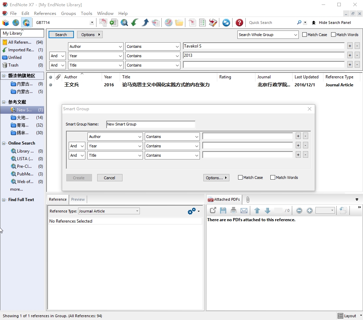The width and height of the screenshot is (363, 320).
Task: Click the Smart Group Name text field
Action: coord(151,124)
